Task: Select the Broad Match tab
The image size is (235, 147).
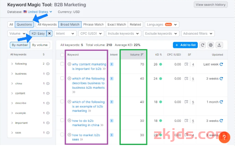Action: [x=70, y=24]
